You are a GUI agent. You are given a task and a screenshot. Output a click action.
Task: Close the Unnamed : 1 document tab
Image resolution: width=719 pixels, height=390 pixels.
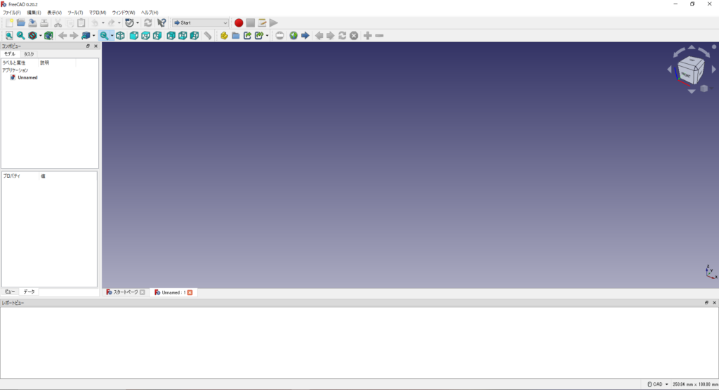[190, 292]
